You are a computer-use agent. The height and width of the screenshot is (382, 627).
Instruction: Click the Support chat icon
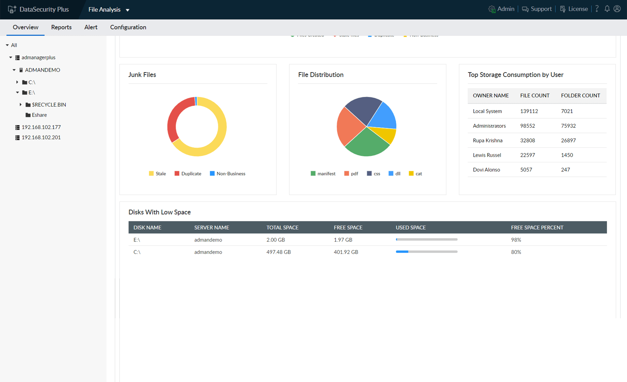pos(525,9)
